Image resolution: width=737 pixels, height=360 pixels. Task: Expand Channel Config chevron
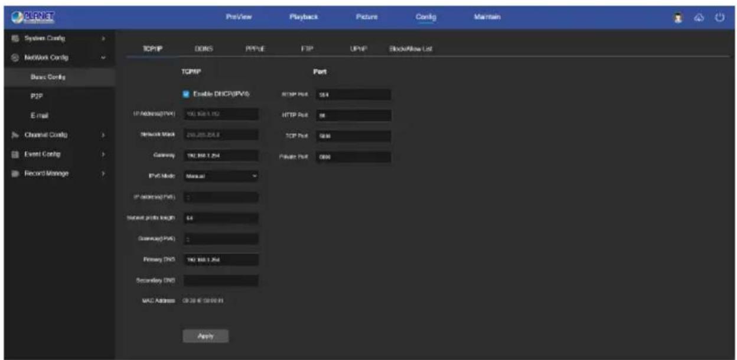(103, 135)
